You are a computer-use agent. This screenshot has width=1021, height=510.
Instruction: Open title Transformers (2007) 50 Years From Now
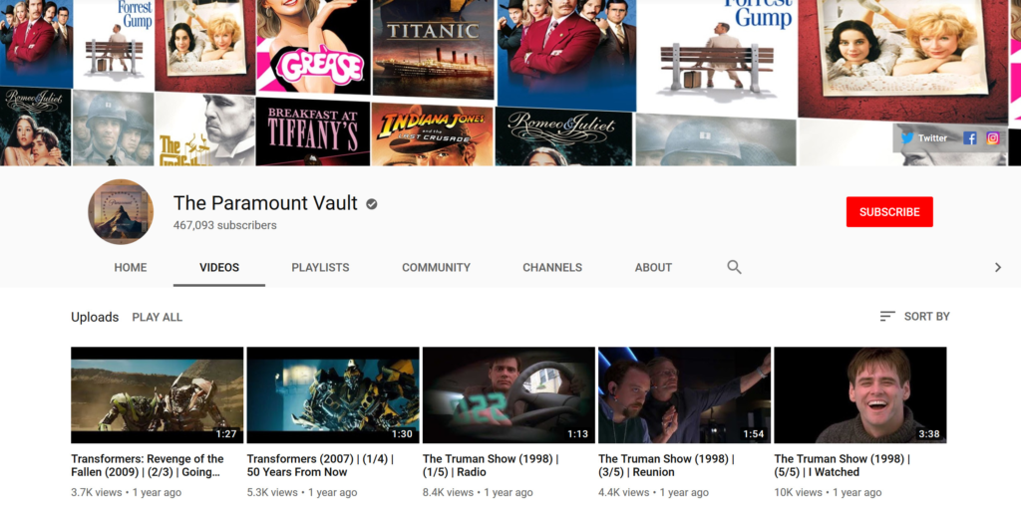click(x=320, y=466)
